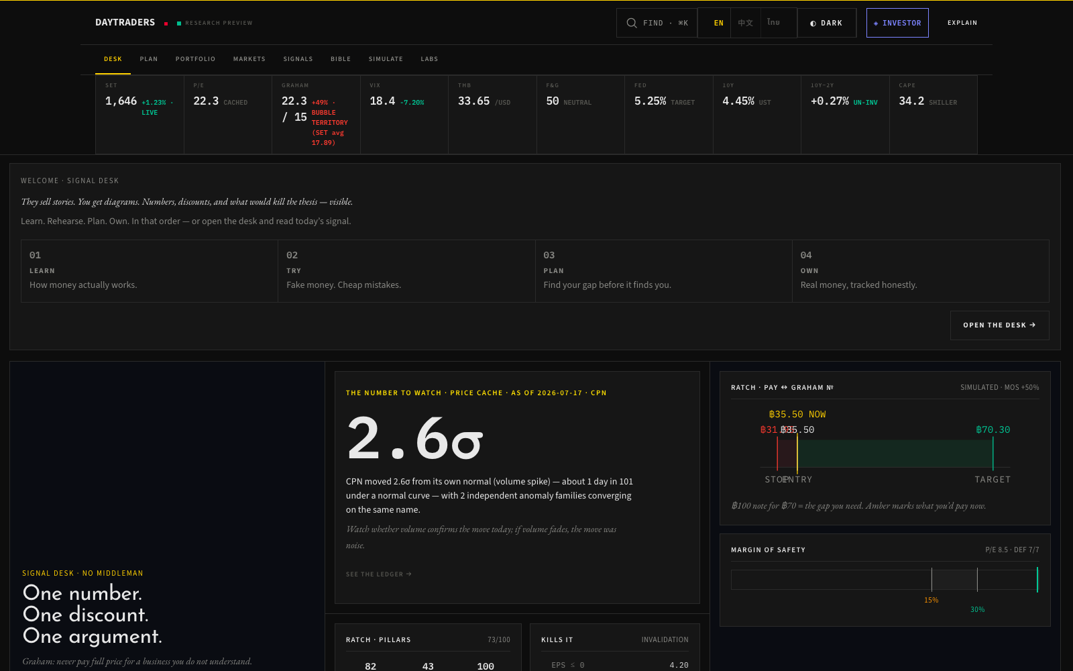The width and height of the screenshot is (1073, 671).
Task: Click the dark mode half-moon icon
Action: tap(813, 23)
